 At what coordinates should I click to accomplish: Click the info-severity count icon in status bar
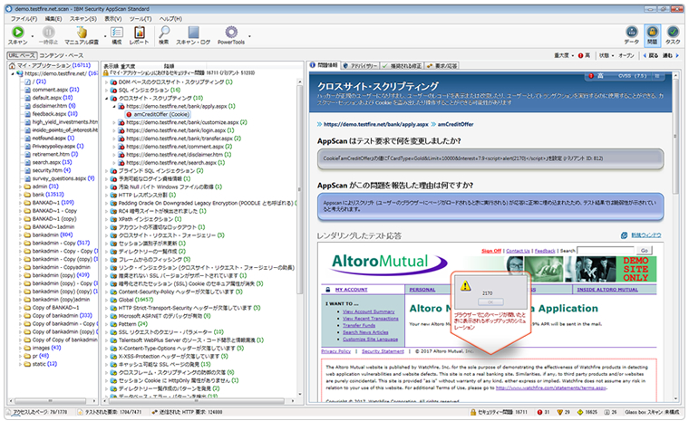tap(607, 412)
